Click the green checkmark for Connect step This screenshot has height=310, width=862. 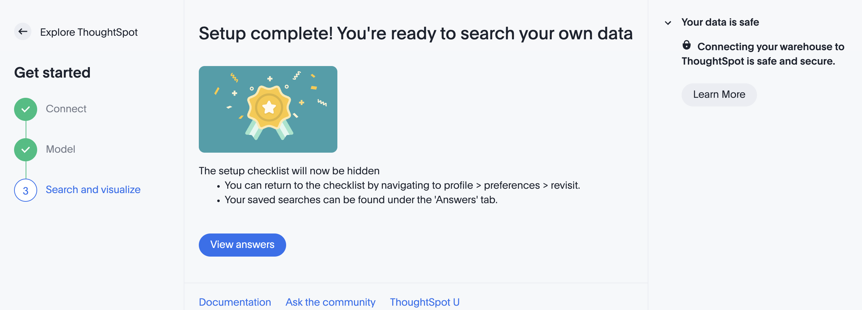tap(26, 109)
